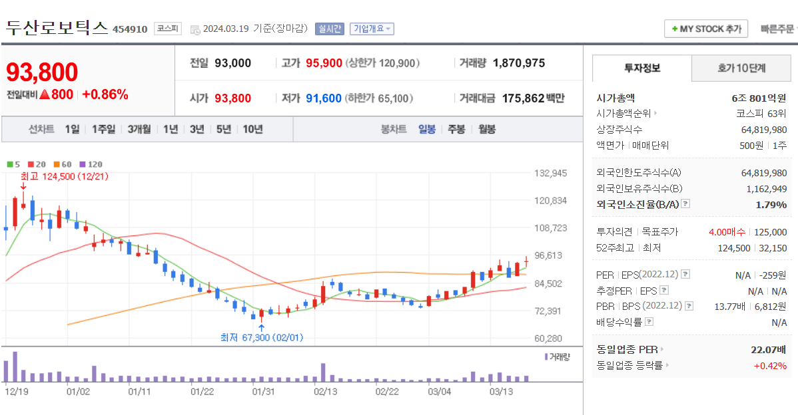798x415 pixels.
Task: Open the 기업개요 dropdown
Action: point(372,29)
